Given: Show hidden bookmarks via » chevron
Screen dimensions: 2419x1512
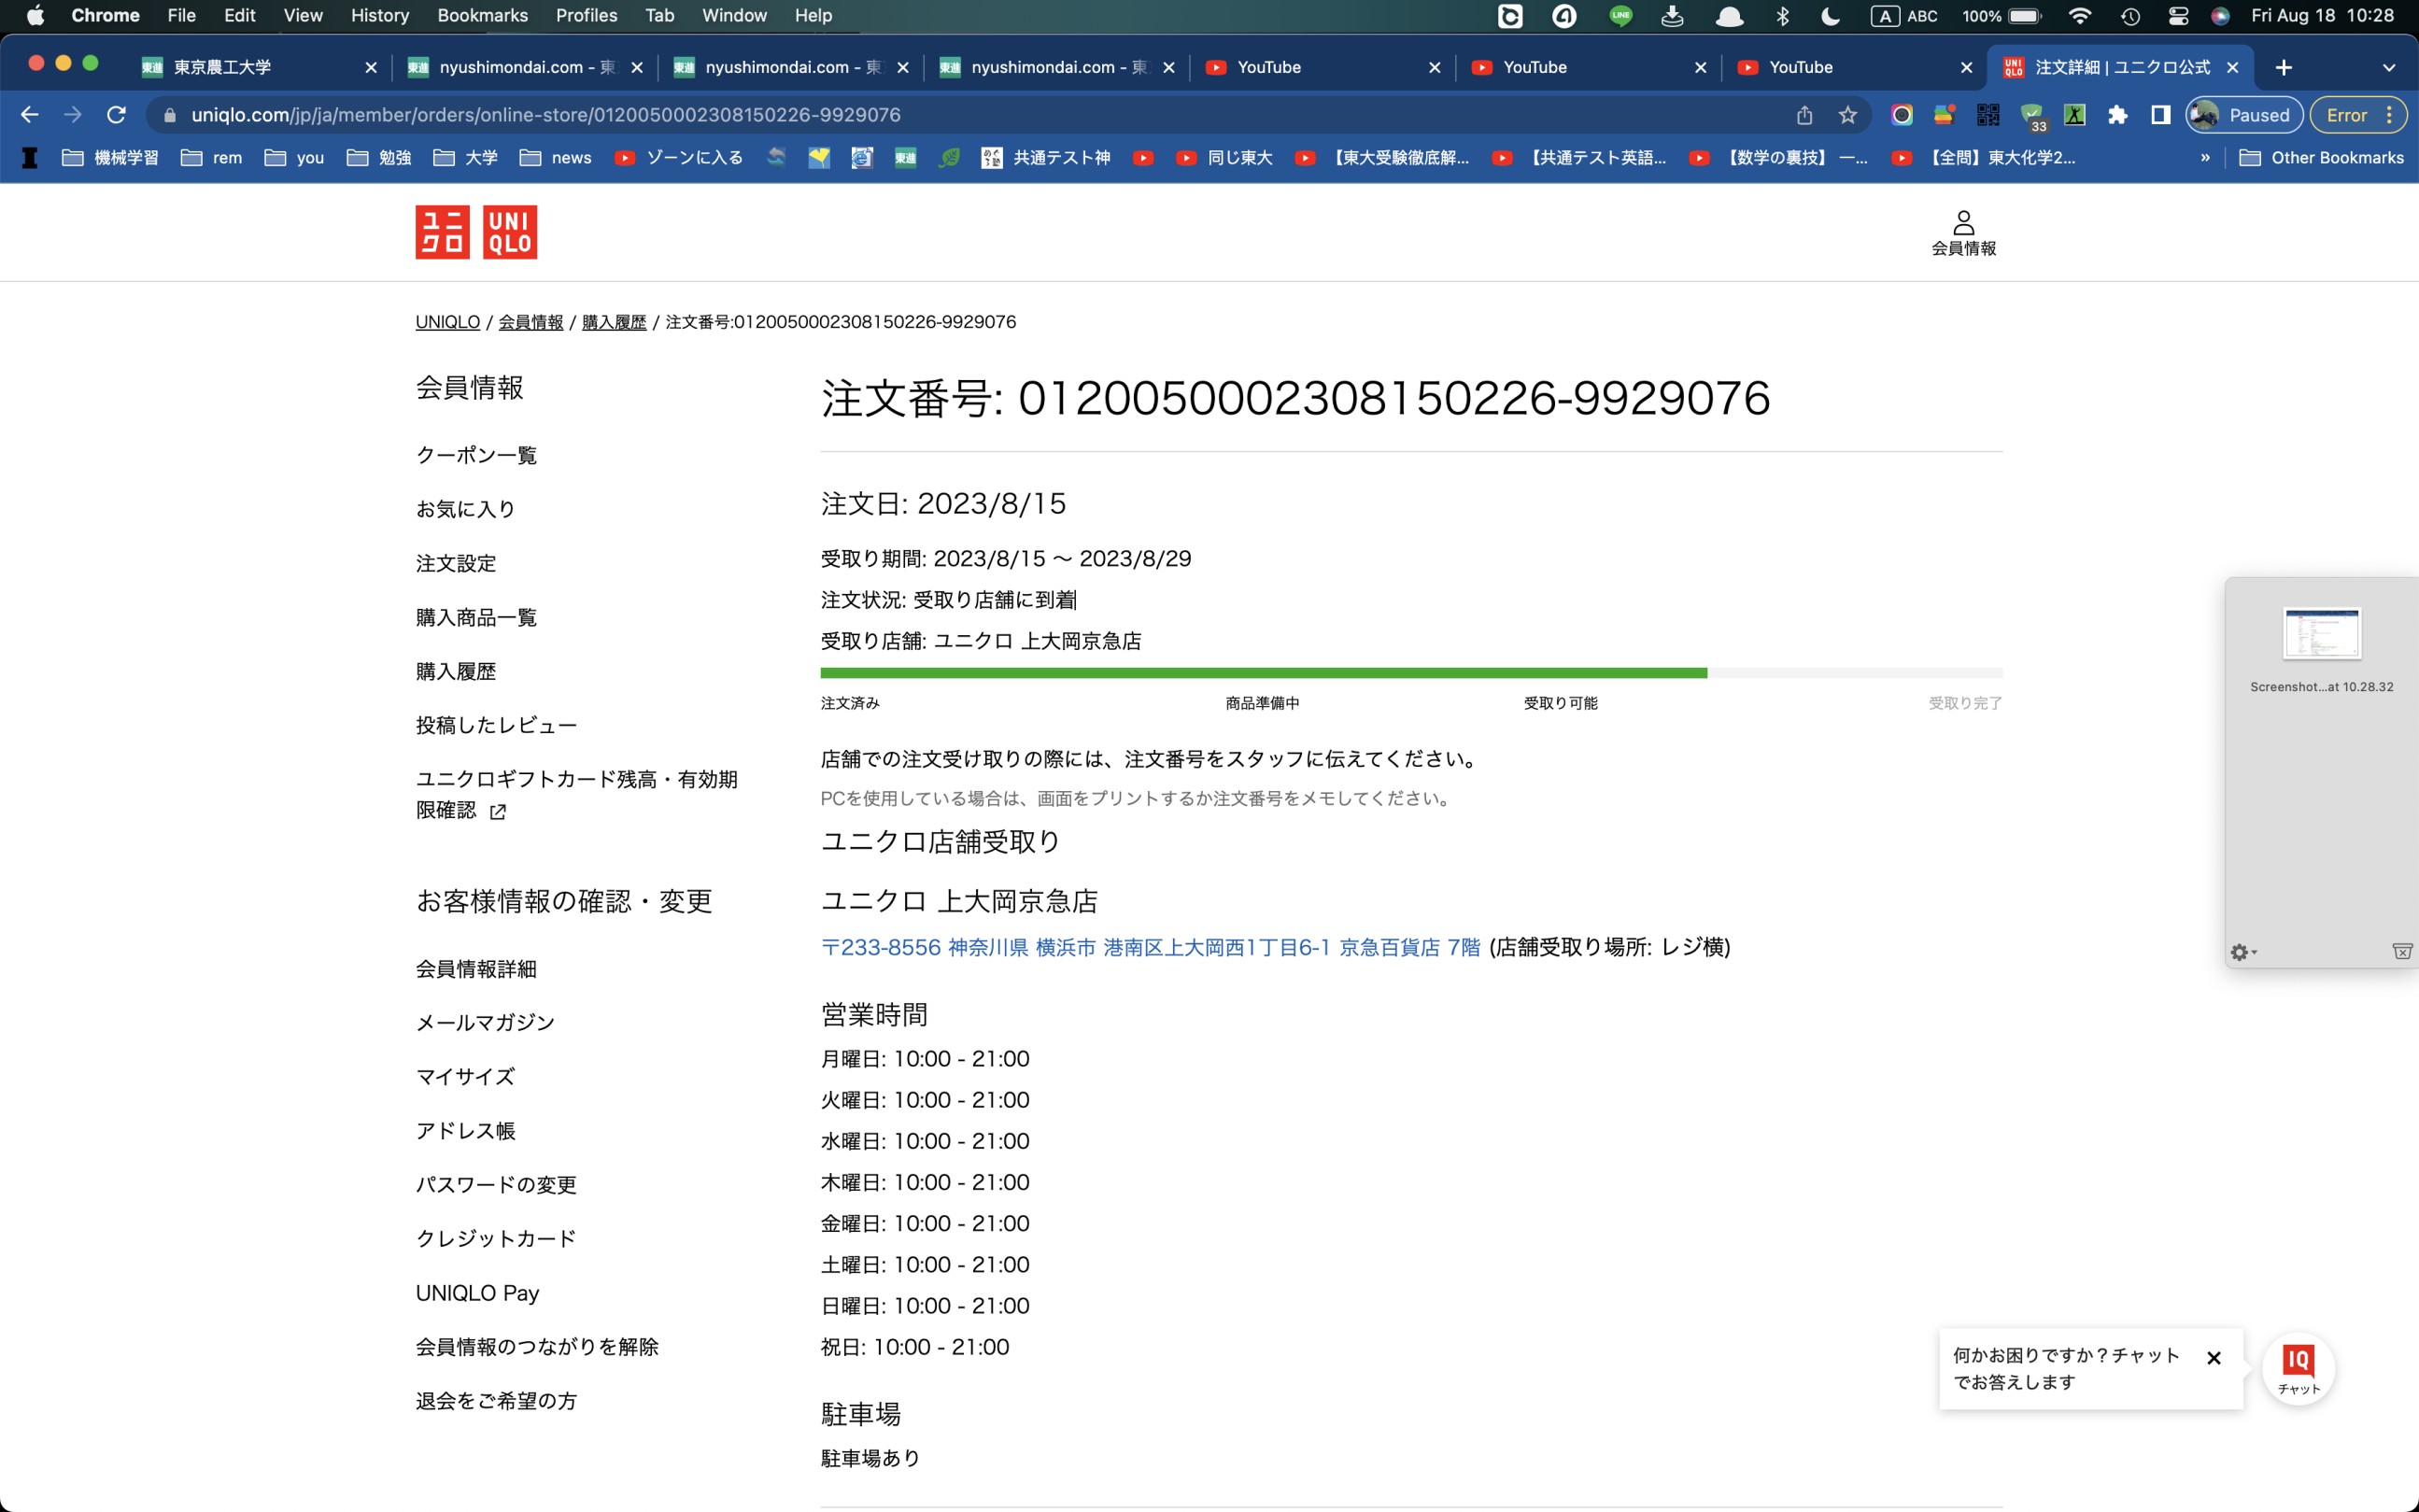Looking at the screenshot, I should [2205, 157].
